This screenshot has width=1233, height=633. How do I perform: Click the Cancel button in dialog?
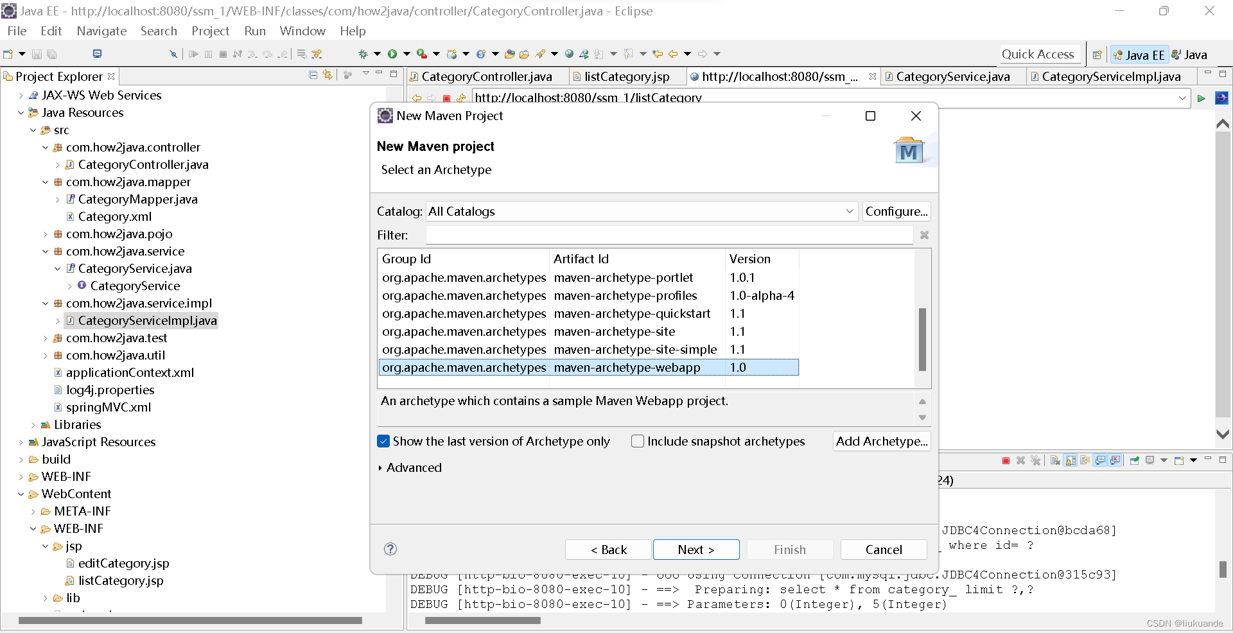point(884,550)
